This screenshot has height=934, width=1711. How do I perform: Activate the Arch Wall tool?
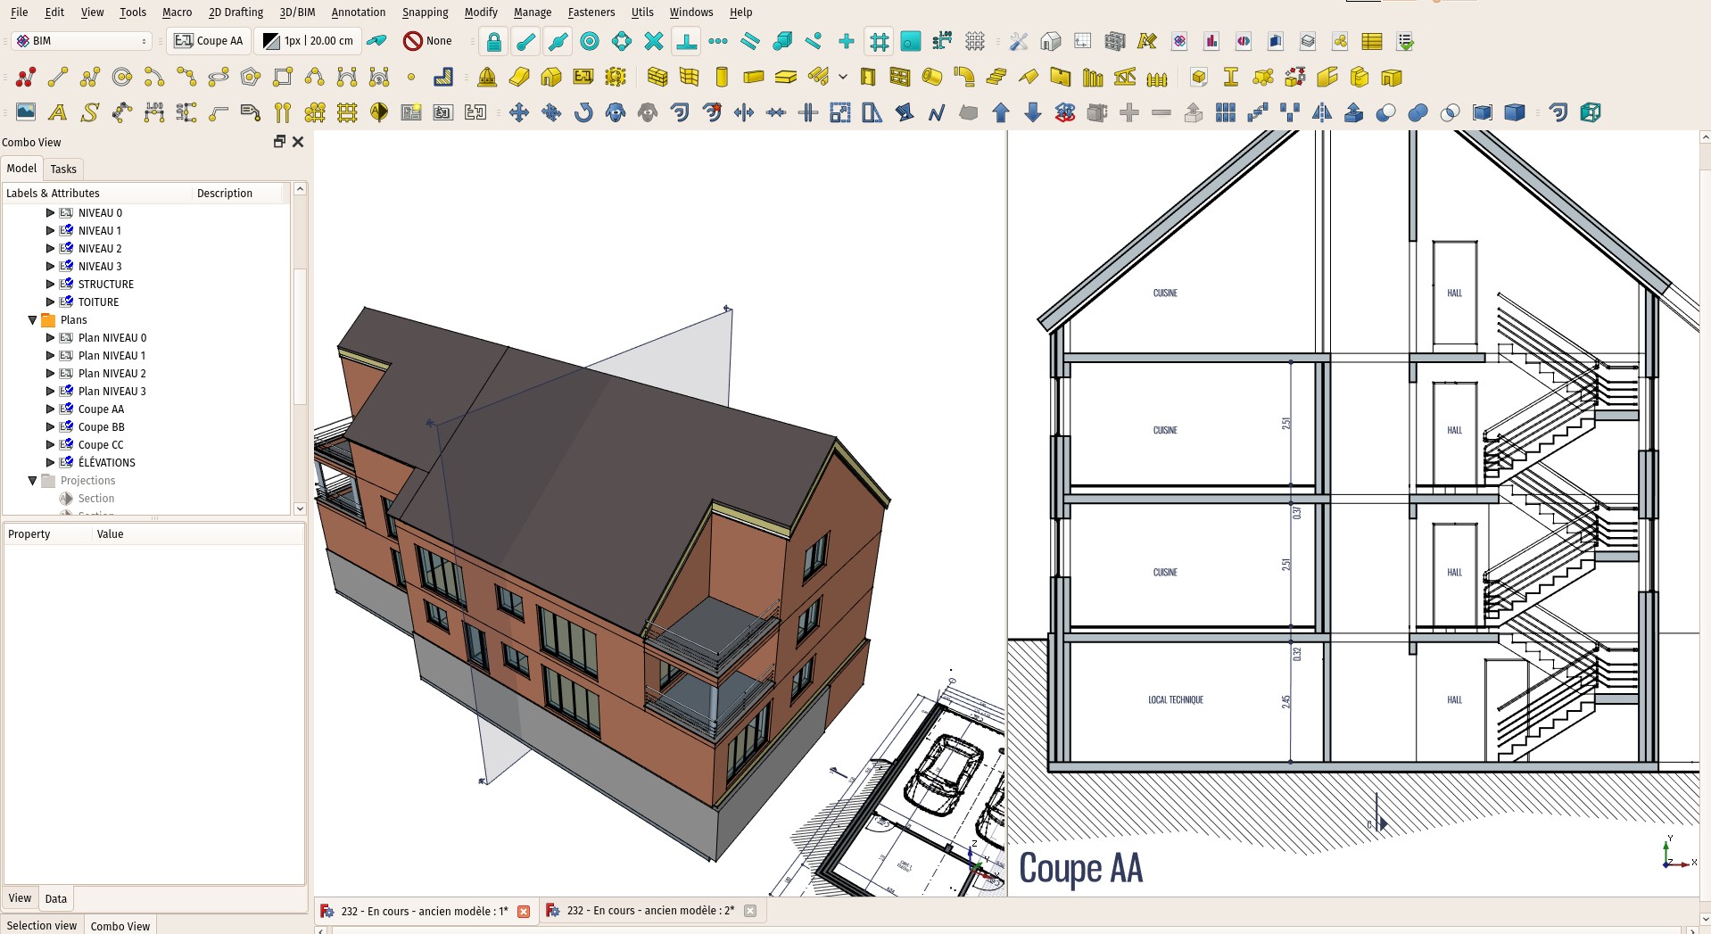[657, 78]
